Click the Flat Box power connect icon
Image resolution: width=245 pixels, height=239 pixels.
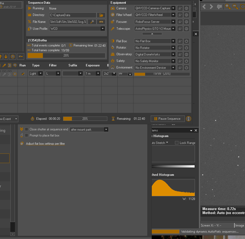coord(186,41)
